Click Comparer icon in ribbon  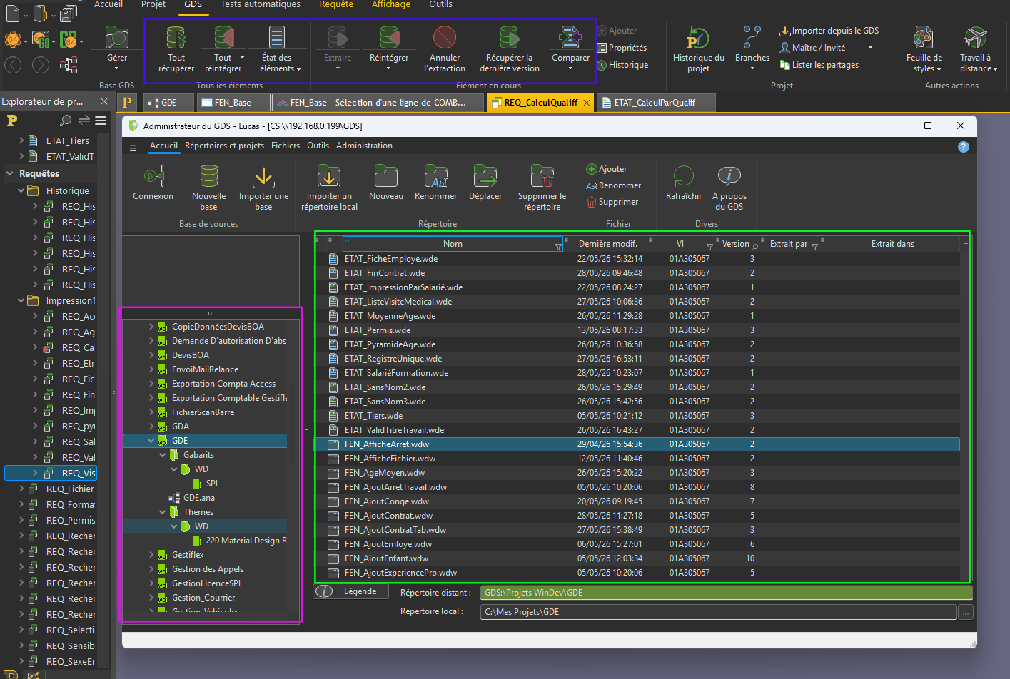570,38
